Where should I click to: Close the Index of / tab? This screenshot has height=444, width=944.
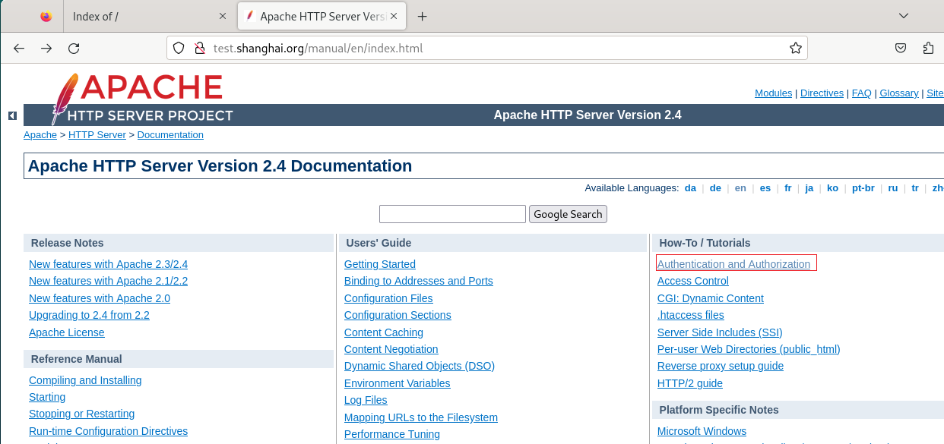tap(222, 16)
